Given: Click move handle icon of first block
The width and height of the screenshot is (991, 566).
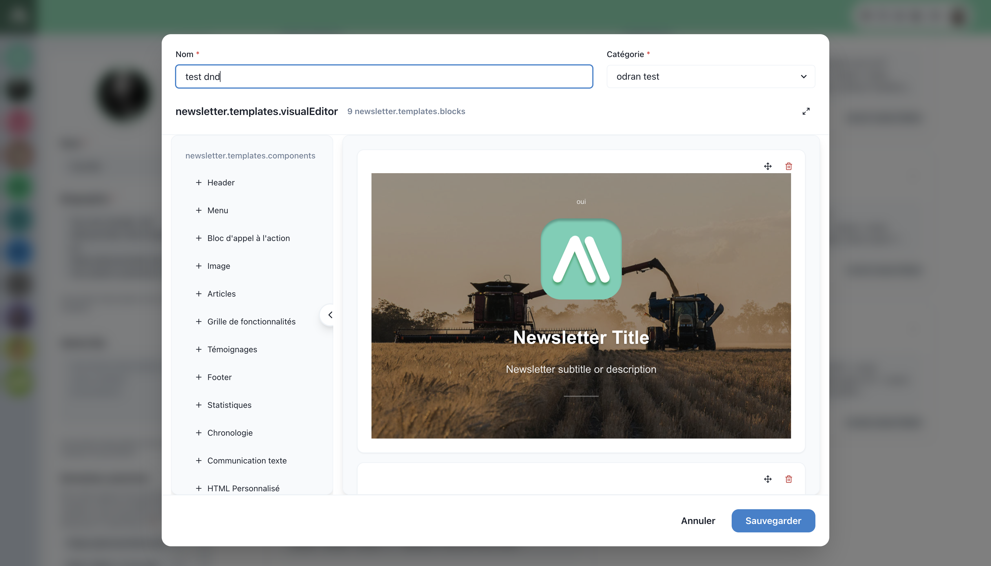Looking at the screenshot, I should [768, 166].
